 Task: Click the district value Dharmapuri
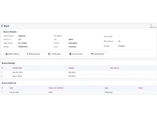tap(73, 43)
